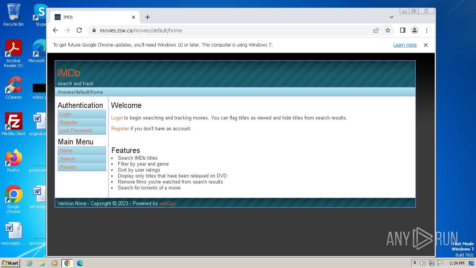Screen dimensions: 476x268
Task: Open the Chrome side panel icon
Action: (403, 31)
